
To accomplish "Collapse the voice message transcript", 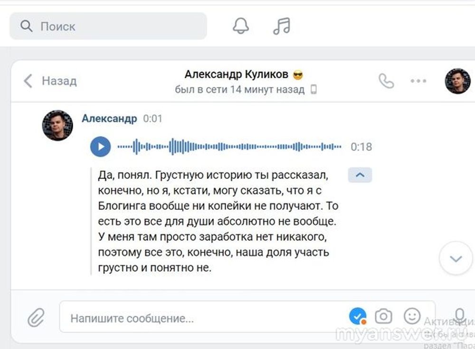I will click(360, 175).
